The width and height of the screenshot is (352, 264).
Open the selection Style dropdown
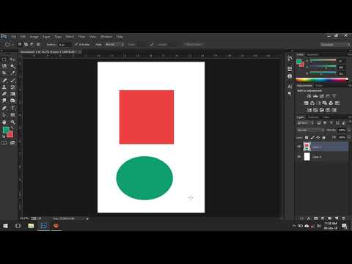pos(114,45)
